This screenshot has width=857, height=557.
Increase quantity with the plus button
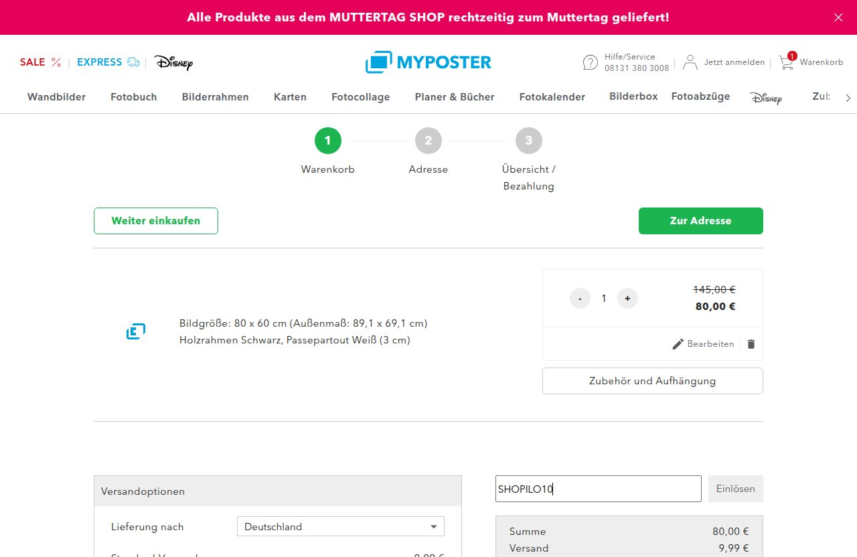click(627, 299)
